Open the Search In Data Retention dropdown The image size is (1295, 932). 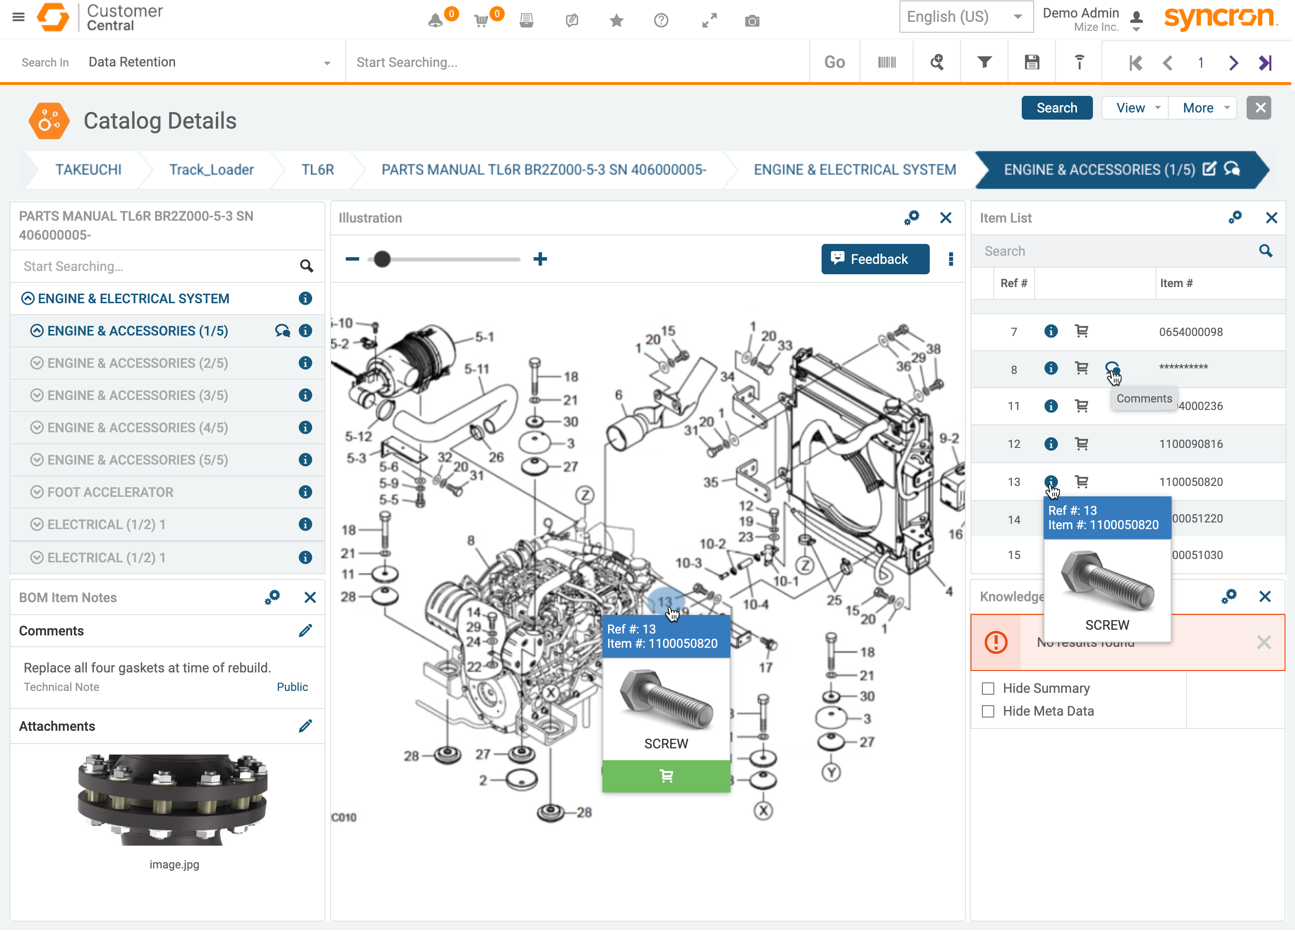click(209, 62)
